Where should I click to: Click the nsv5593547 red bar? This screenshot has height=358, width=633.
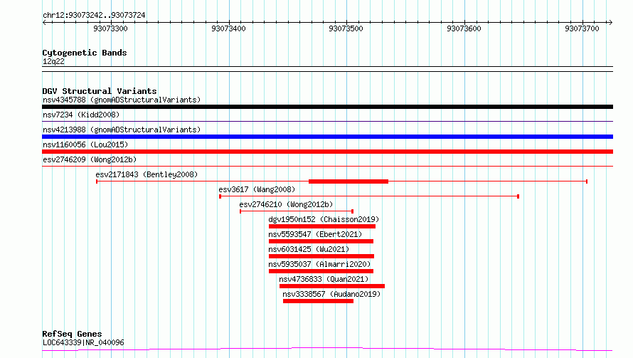pos(321,241)
